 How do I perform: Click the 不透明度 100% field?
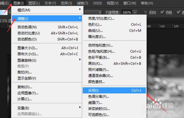[x=127, y=13]
